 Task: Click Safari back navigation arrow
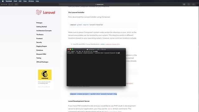click(x=9, y=4)
